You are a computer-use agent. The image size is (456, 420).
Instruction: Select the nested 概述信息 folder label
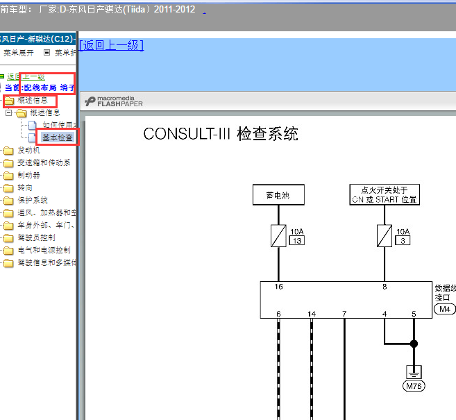[45, 112]
